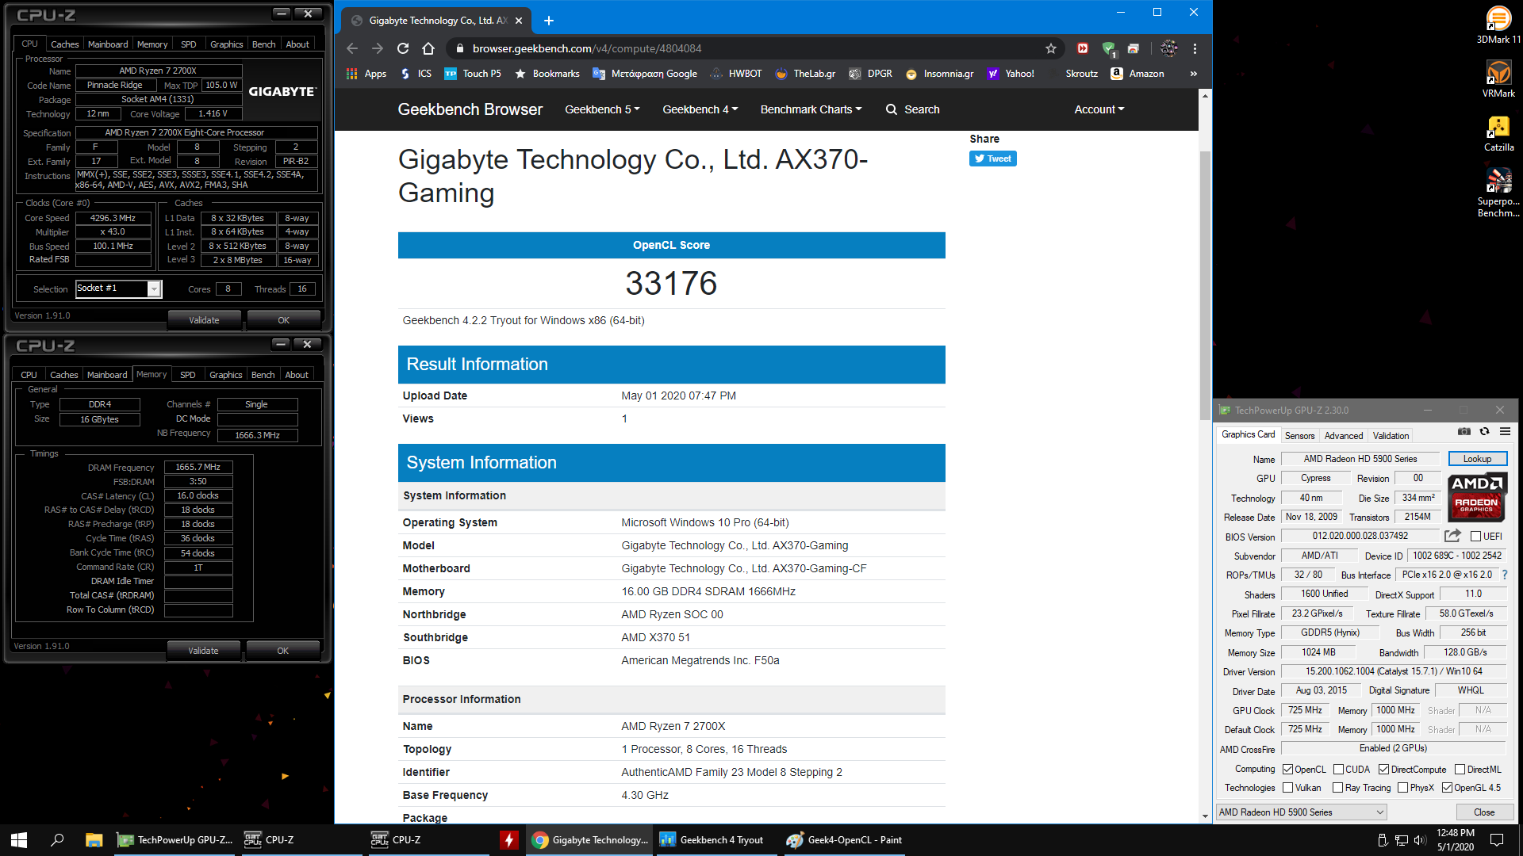Open the Windows Start menu
The width and height of the screenshot is (1523, 856).
(19, 840)
